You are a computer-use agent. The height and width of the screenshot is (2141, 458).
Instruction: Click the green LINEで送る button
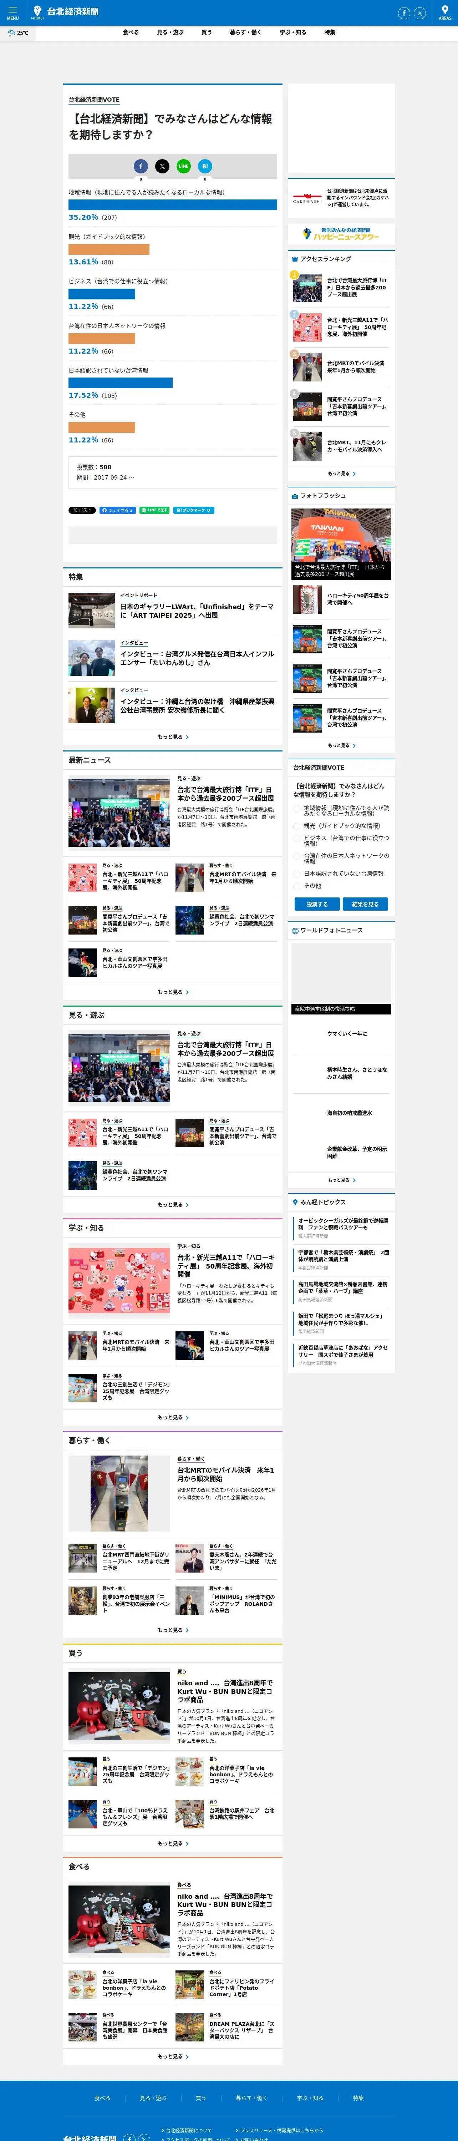pos(154,510)
